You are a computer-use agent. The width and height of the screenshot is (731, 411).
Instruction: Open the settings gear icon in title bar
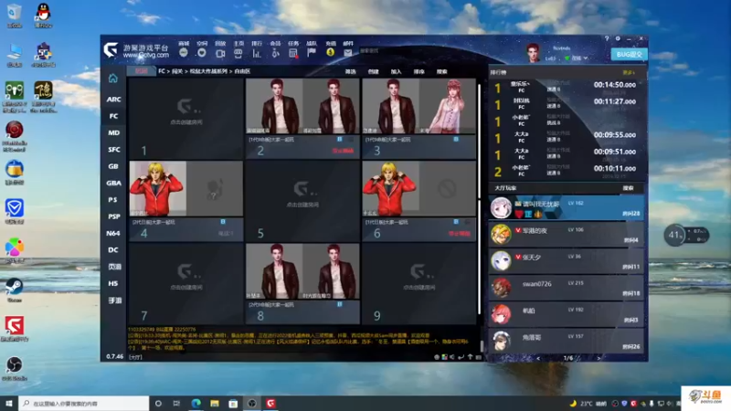click(x=618, y=38)
